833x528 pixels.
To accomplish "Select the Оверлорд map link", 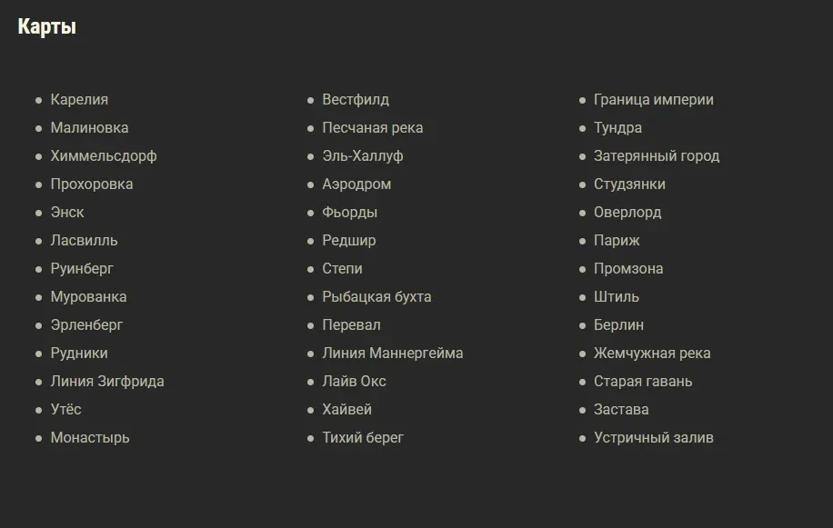I will [627, 213].
